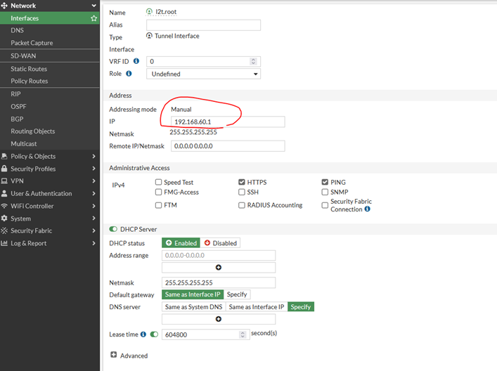The height and width of the screenshot is (371, 497).
Task: Enable the FMG-Access checkbox
Action: pos(158,192)
